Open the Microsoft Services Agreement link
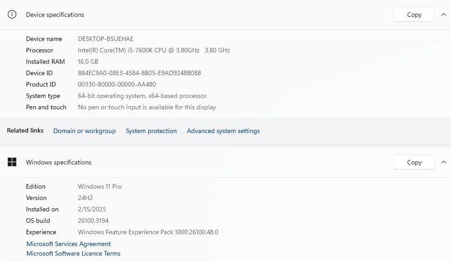The image size is (451, 262). (68, 244)
